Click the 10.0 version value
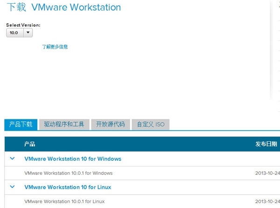The height and width of the screenshot is (208, 280). [14, 33]
